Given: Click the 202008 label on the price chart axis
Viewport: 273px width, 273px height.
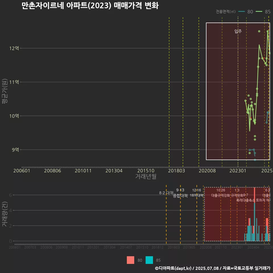Looking at the screenshot, I should coord(207,171).
